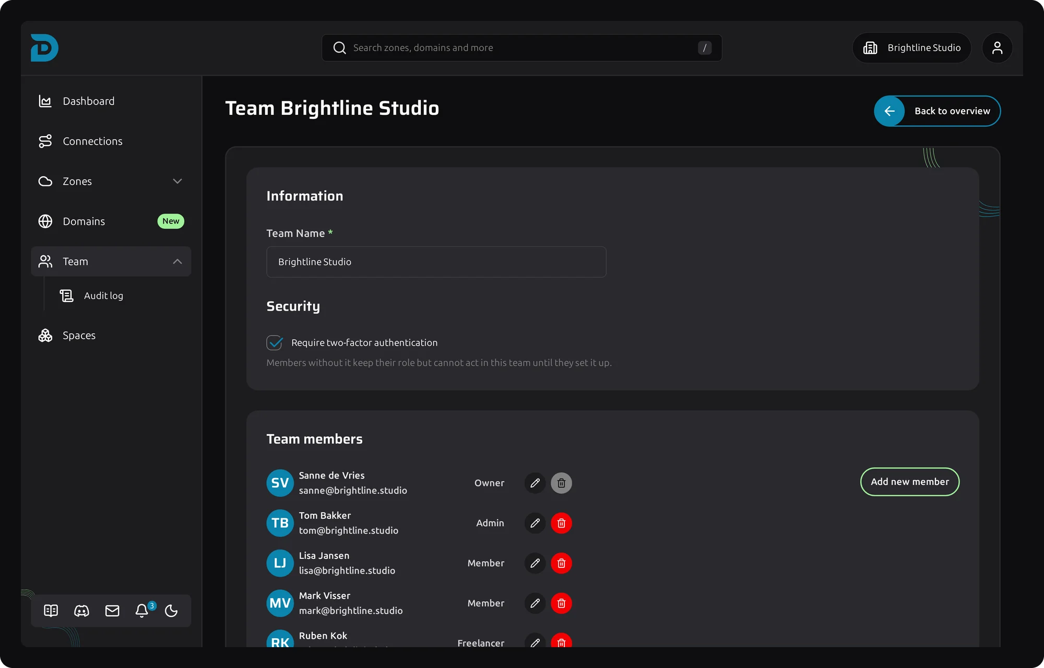Image resolution: width=1044 pixels, height=668 pixels.
Task: Open Domains in sidebar
Action: 111,221
